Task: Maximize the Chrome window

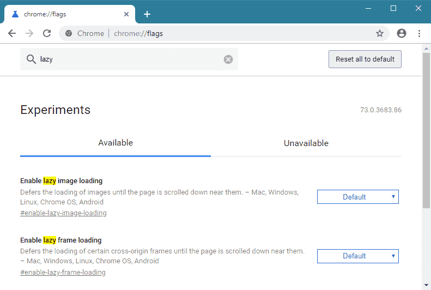Action: click(x=393, y=8)
